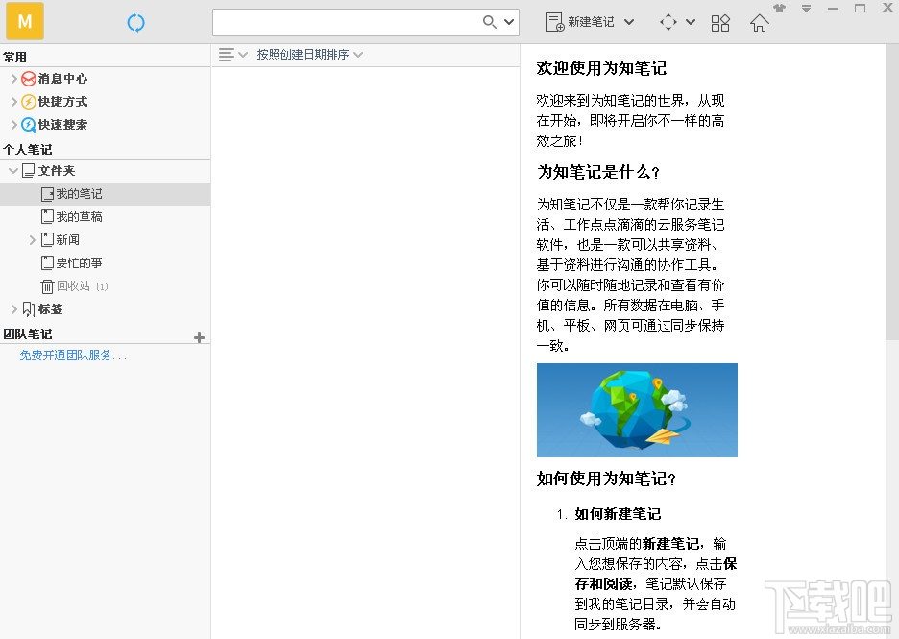Close the Wiz note window
The width and height of the screenshot is (899, 639).
[887, 8]
